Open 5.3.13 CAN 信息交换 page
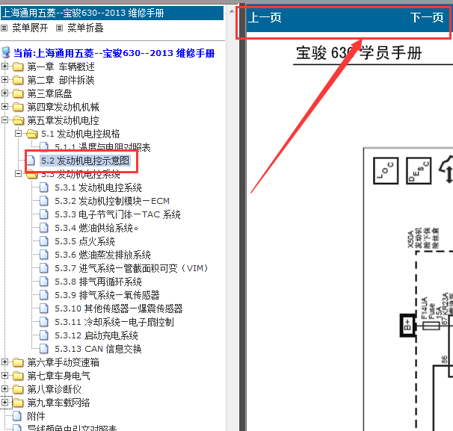Viewport: 453px width, 431px height. tap(98, 349)
